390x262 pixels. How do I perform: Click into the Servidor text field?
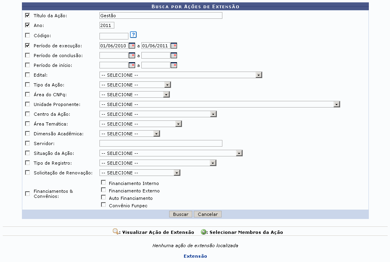coord(161,144)
